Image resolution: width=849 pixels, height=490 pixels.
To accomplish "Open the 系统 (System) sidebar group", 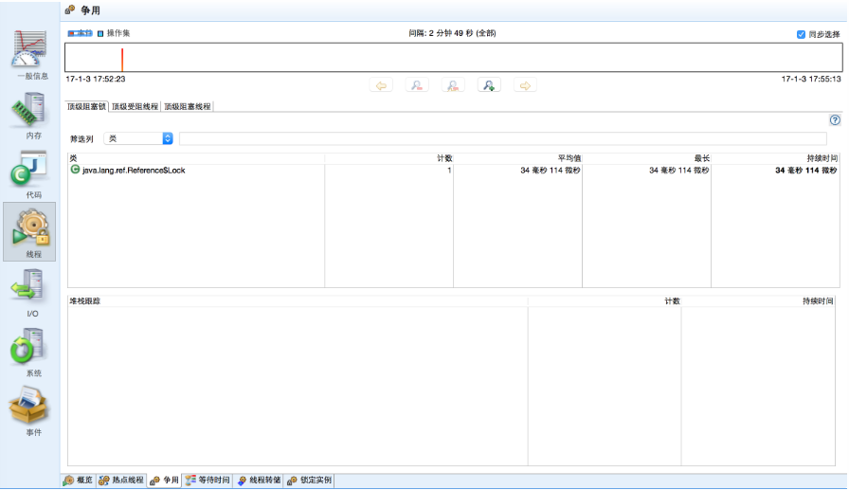I will 29,352.
